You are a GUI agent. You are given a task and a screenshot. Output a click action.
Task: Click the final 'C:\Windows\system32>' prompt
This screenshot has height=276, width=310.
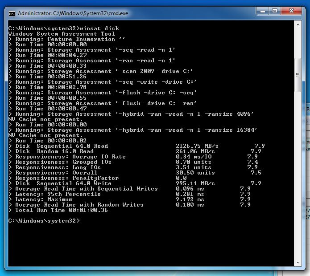coord(44,220)
